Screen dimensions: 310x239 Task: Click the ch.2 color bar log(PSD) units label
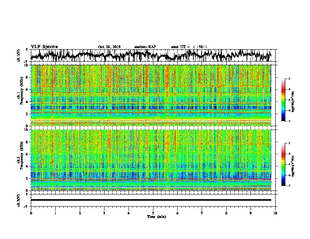click(293, 166)
